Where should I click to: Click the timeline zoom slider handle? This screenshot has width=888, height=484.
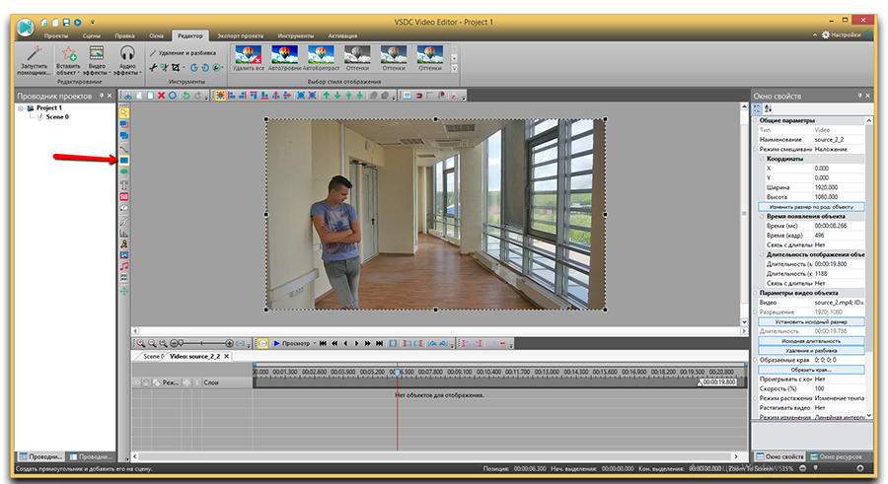pyautogui.click(x=182, y=343)
